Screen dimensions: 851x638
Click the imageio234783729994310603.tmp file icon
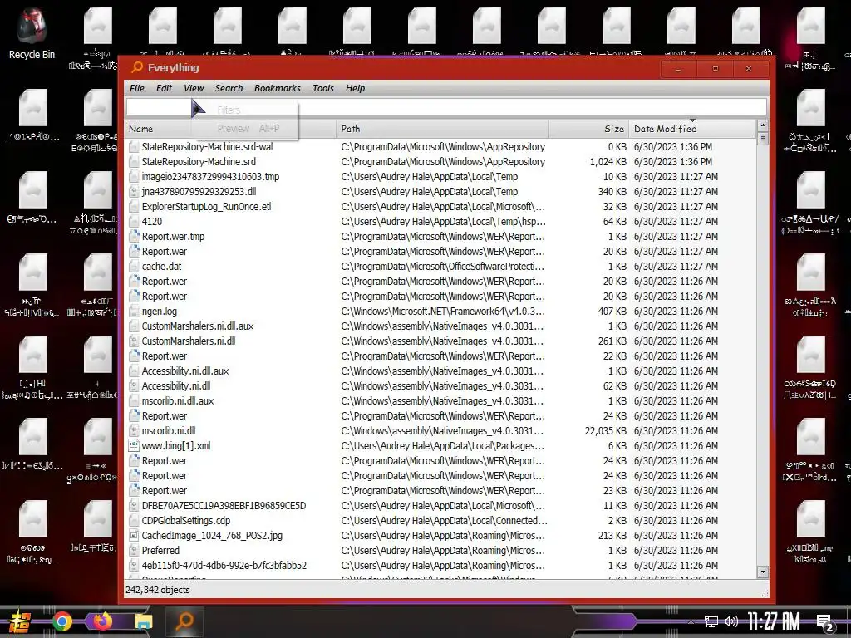click(x=134, y=176)
